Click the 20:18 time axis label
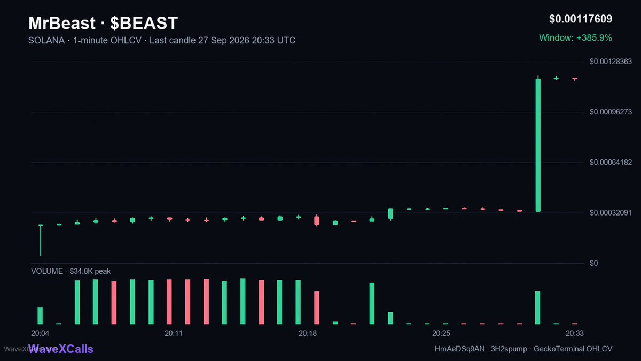The image size is (641, 361). coord(308,333)
